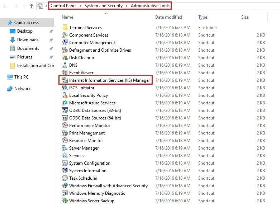This screenshot has width=280, height=212.
Task: Open the DNS shortcut icon
Action: [65, 65]
